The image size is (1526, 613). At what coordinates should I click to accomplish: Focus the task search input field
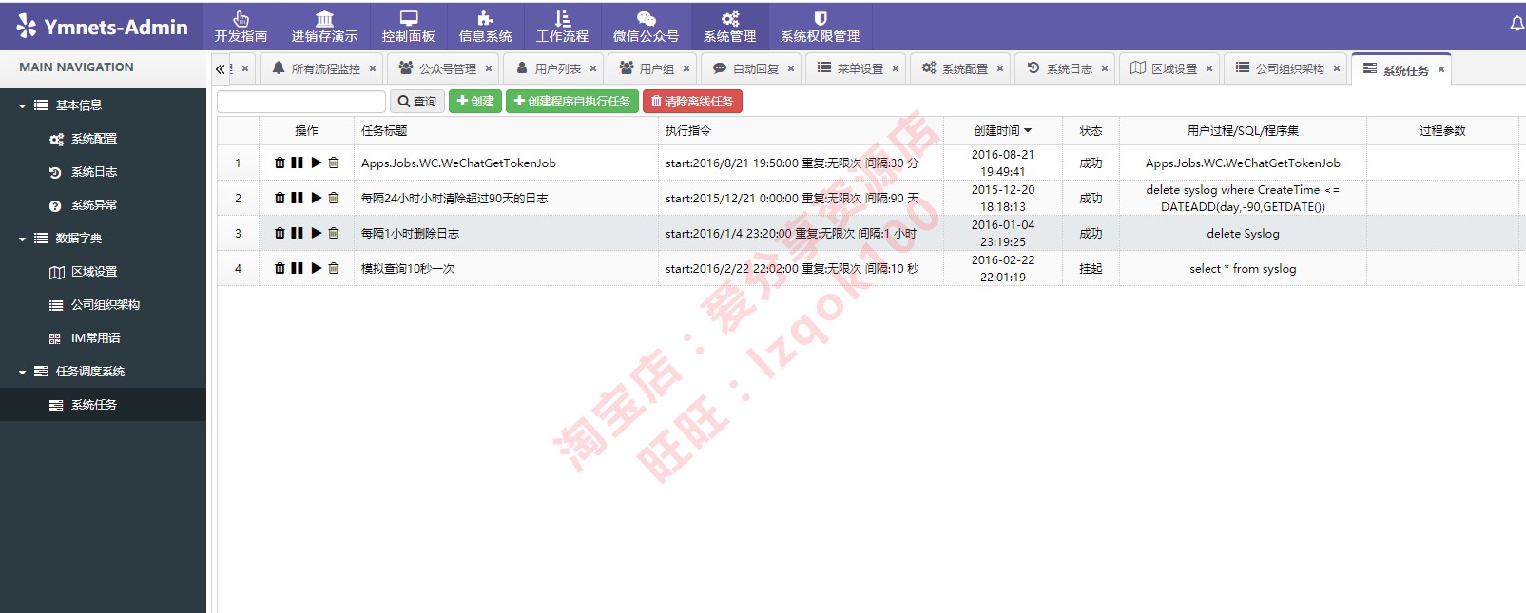[301, 101]
